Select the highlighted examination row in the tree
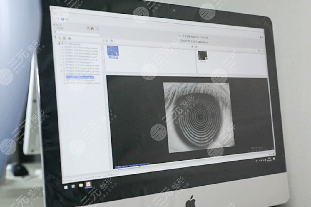 point(80,77)
